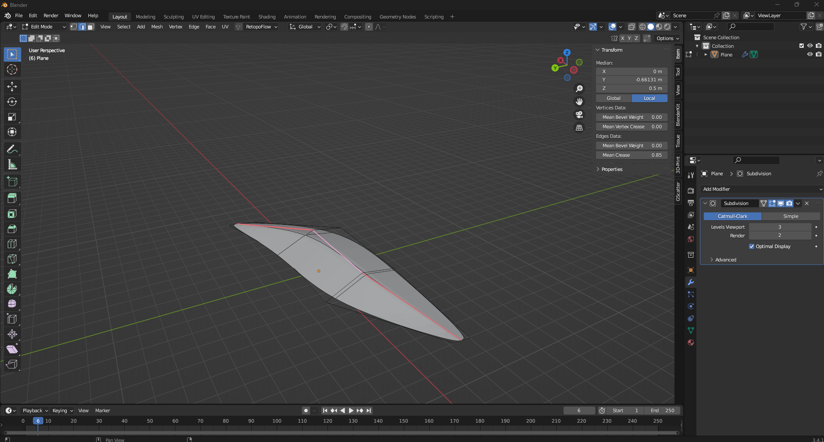The height and width of the screenshot is (442, 824).
Task: Expand the Advanced subdivision section
Action: [x=726, y=260]
